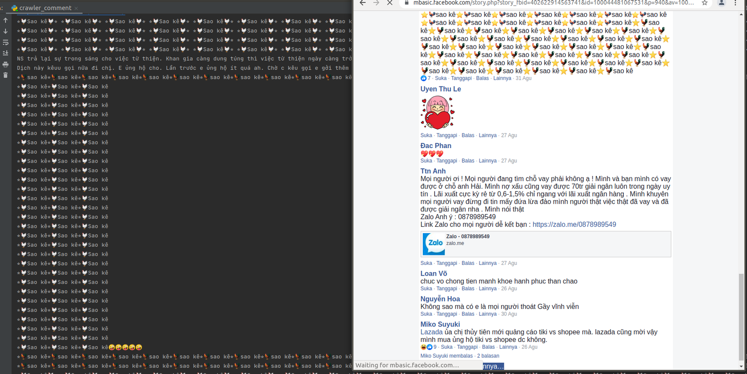Click Uyen Thu Le's heart sticker image

click(x=437, y=113)
